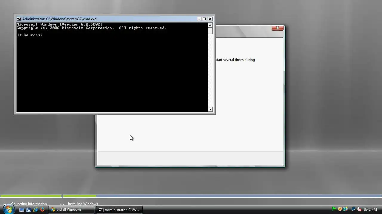Click the Copyright Microsoft Corporation line
The image size is (382, 214).
(x=92, y=28)
